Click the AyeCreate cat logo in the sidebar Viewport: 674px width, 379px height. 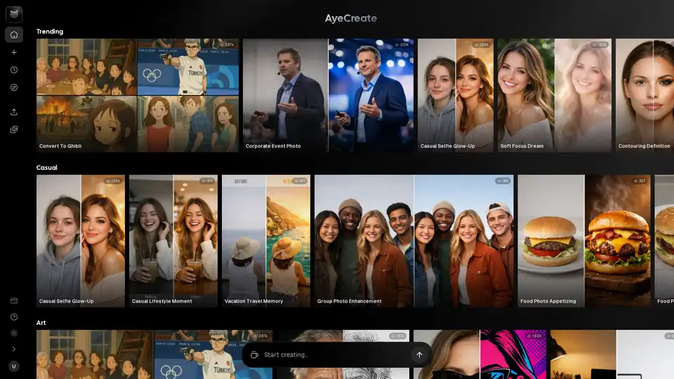coord(14,14)
